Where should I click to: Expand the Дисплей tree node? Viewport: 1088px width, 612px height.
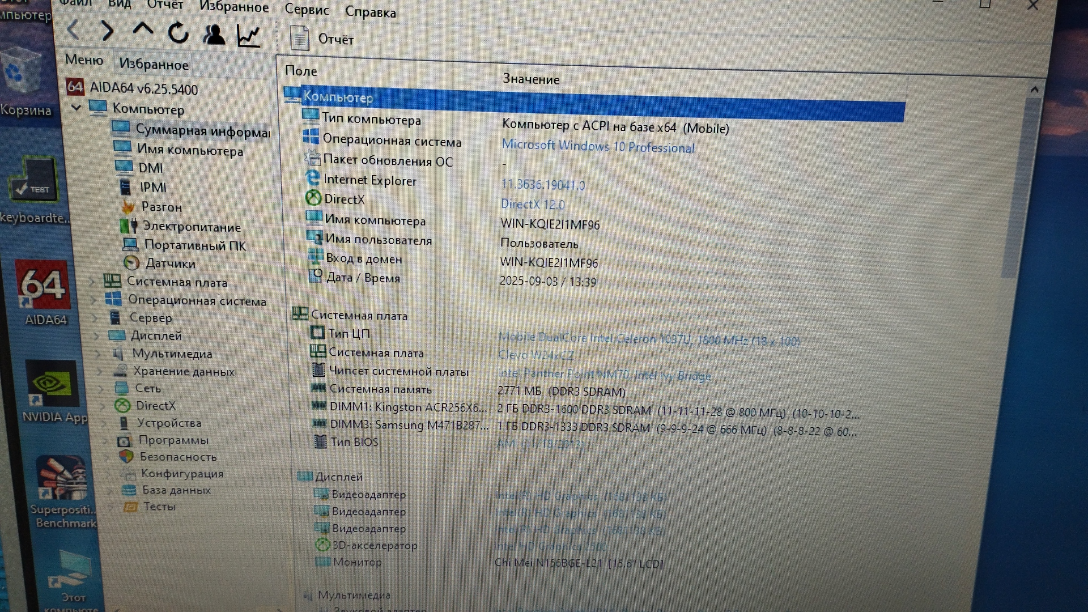pos(96,335)
